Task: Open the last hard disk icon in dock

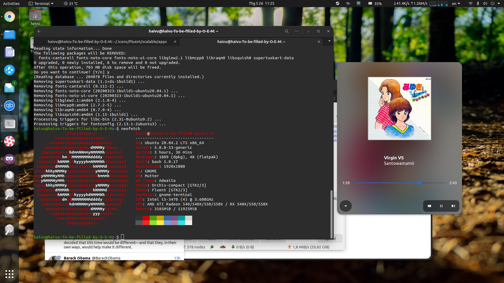Action: coord(9,230)
